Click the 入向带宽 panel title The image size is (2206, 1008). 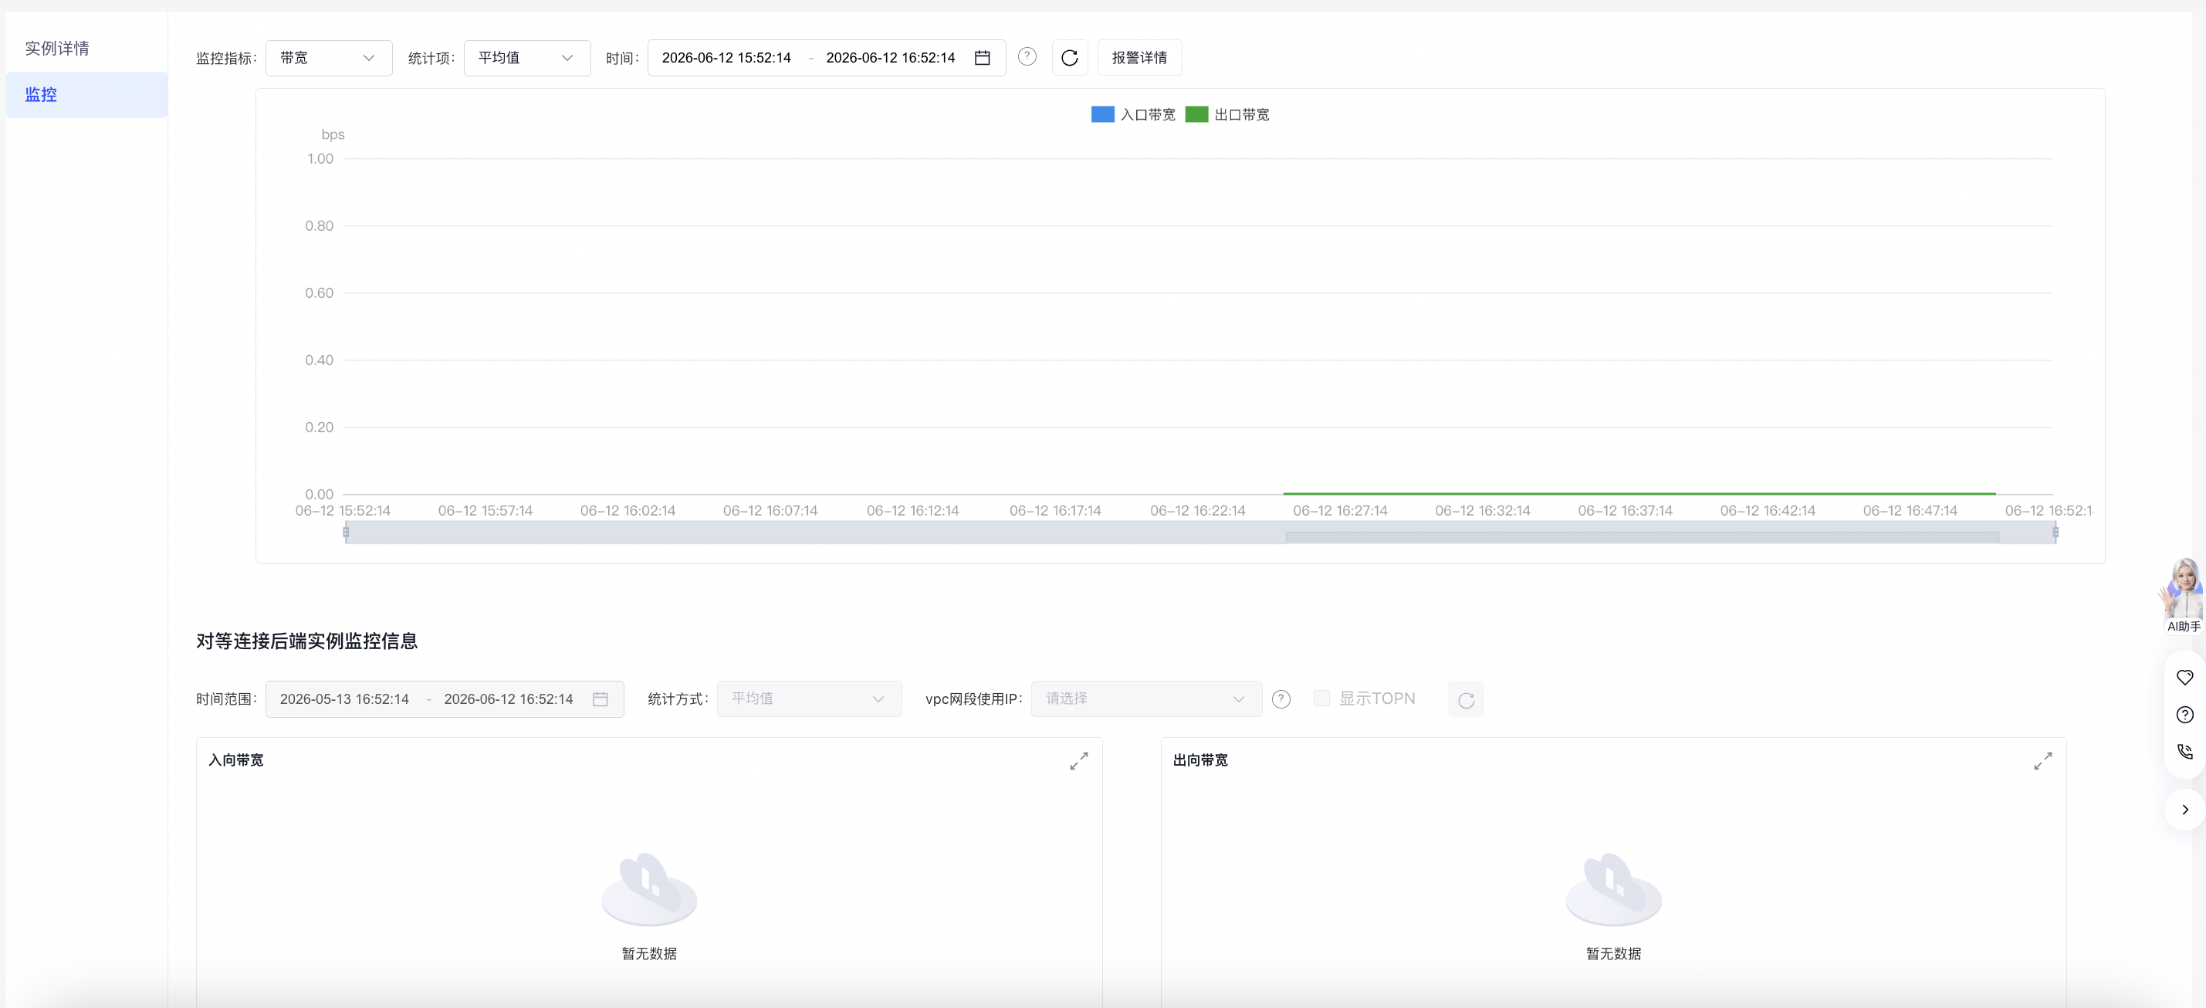pos(235,759)
